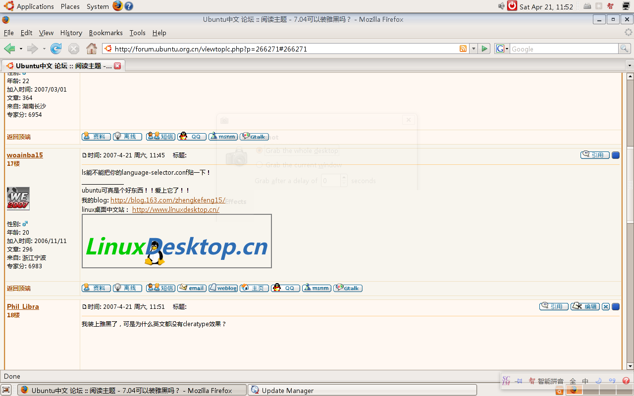Open the Bookmarks menu

pos(106,33)
